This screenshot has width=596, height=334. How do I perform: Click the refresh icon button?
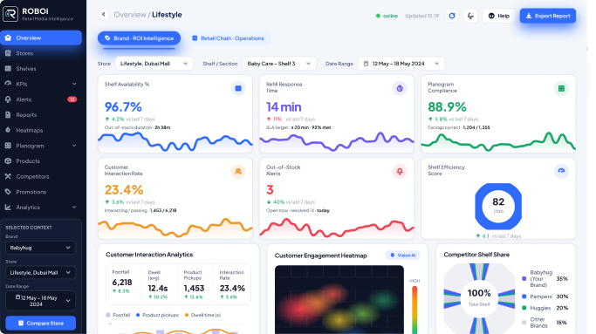452,16
